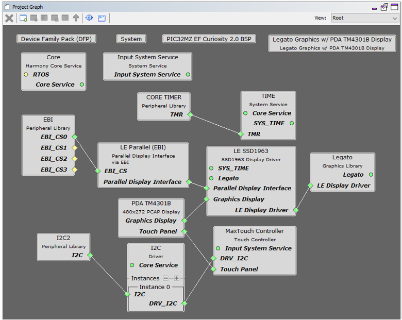
Task: Click the EBI_CS1 yellow diamond connector
Action: [75, 148]
